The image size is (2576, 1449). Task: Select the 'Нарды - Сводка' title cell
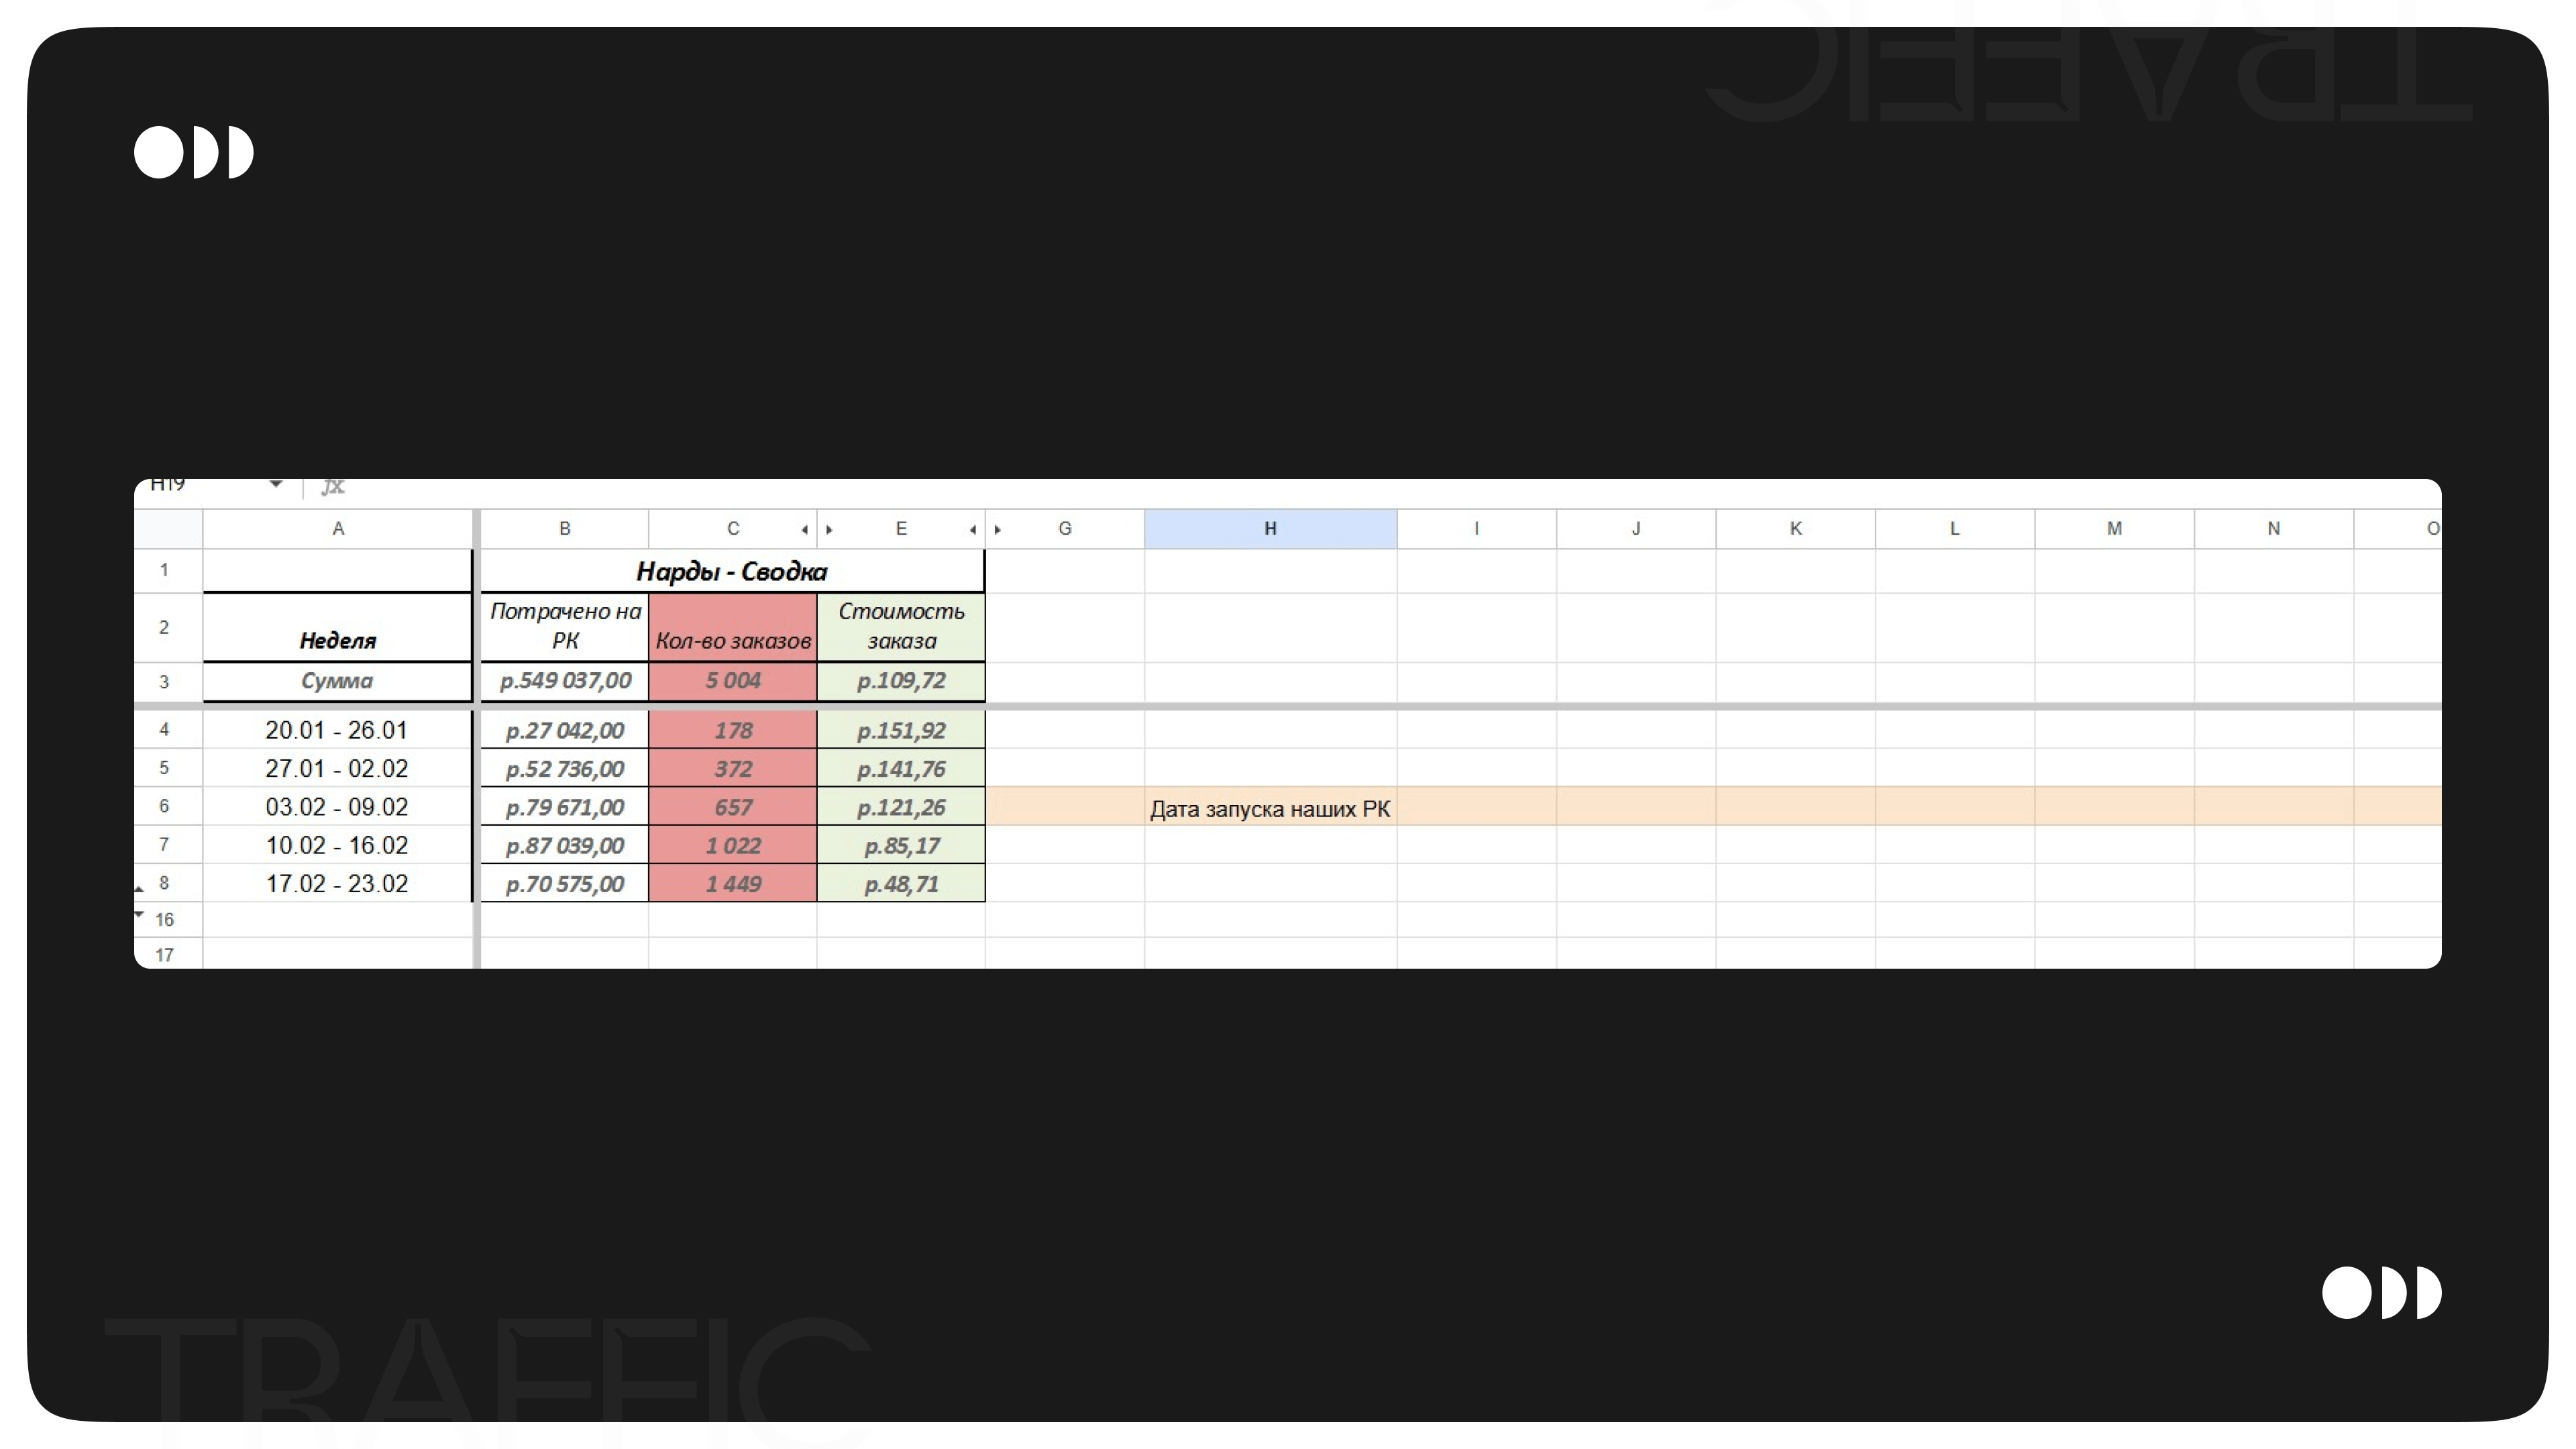732,571
